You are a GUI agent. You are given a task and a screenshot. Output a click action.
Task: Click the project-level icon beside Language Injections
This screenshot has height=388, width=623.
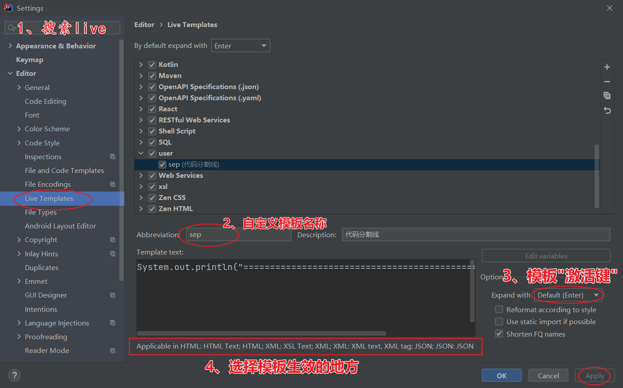coord(113,323)
